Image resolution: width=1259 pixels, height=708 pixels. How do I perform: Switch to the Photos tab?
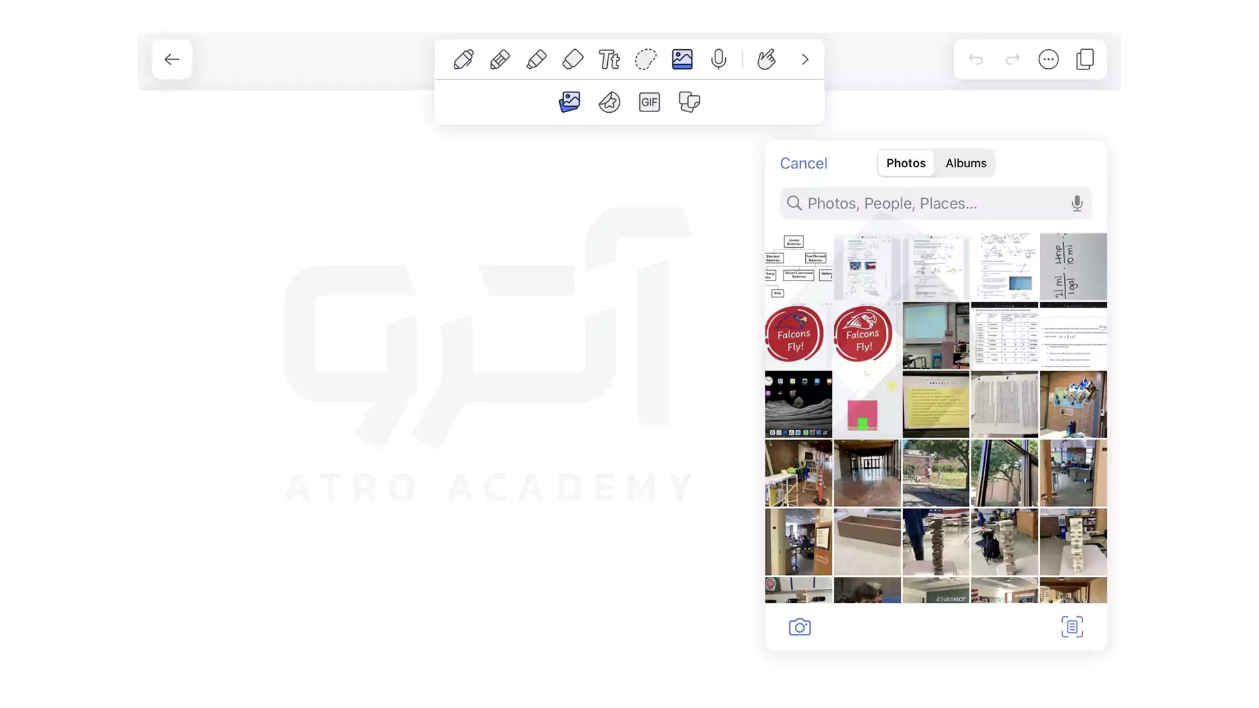coord(906,163)
